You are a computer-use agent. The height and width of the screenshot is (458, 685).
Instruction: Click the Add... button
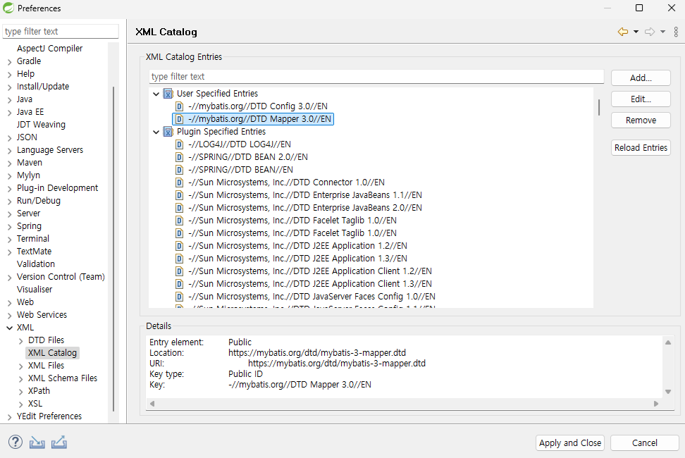pyautogui.click(x=641, y=78)
